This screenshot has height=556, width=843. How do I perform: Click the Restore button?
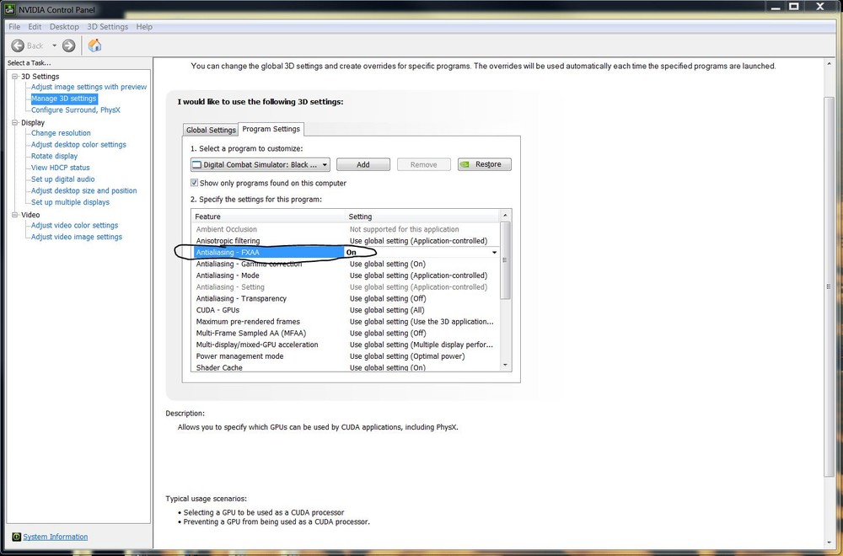coord(485,164)
